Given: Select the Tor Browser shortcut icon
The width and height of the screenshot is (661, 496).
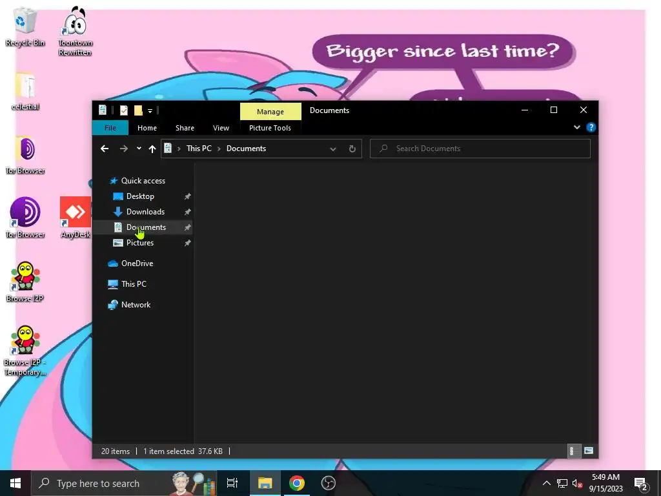Looking at the screenshot, I should click(x=25, y=218).
